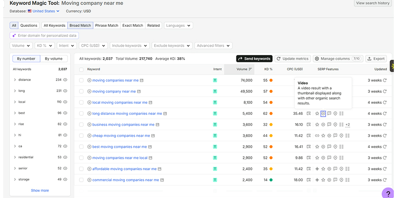The image size is (397, 198).
Task: Select checkbox for commercial moving companies near me
Action: 81,180
